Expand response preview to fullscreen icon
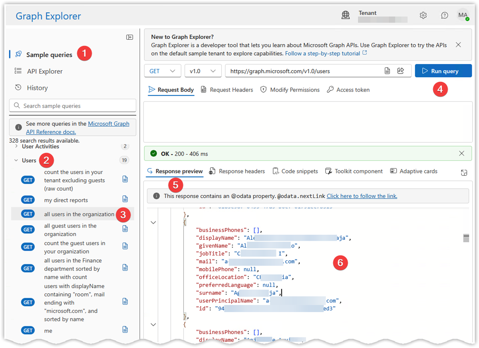Viewport: 479px width, 348px height. click(464, 173)
